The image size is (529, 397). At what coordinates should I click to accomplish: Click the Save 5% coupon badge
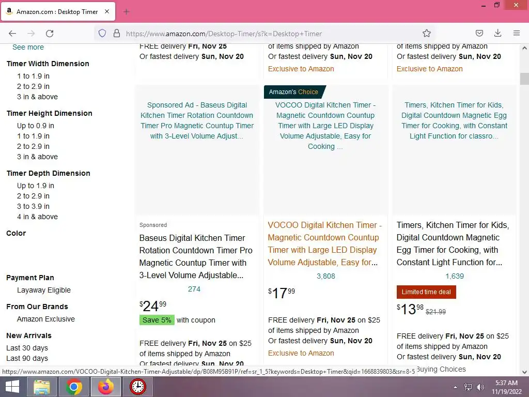pyautogui.click(x=157, y=320)
